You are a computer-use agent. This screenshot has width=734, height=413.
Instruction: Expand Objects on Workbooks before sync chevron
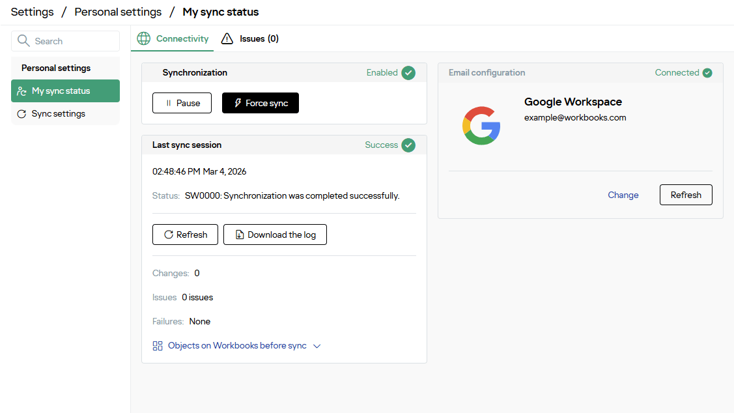(317, 346)
